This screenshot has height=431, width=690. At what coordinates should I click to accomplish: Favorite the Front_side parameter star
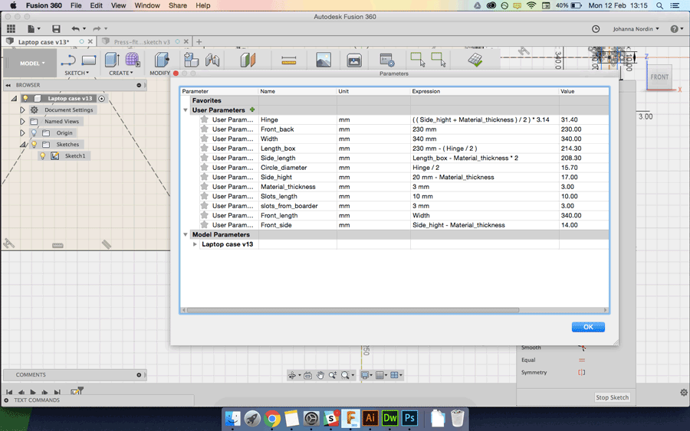[x=204, y=224]
